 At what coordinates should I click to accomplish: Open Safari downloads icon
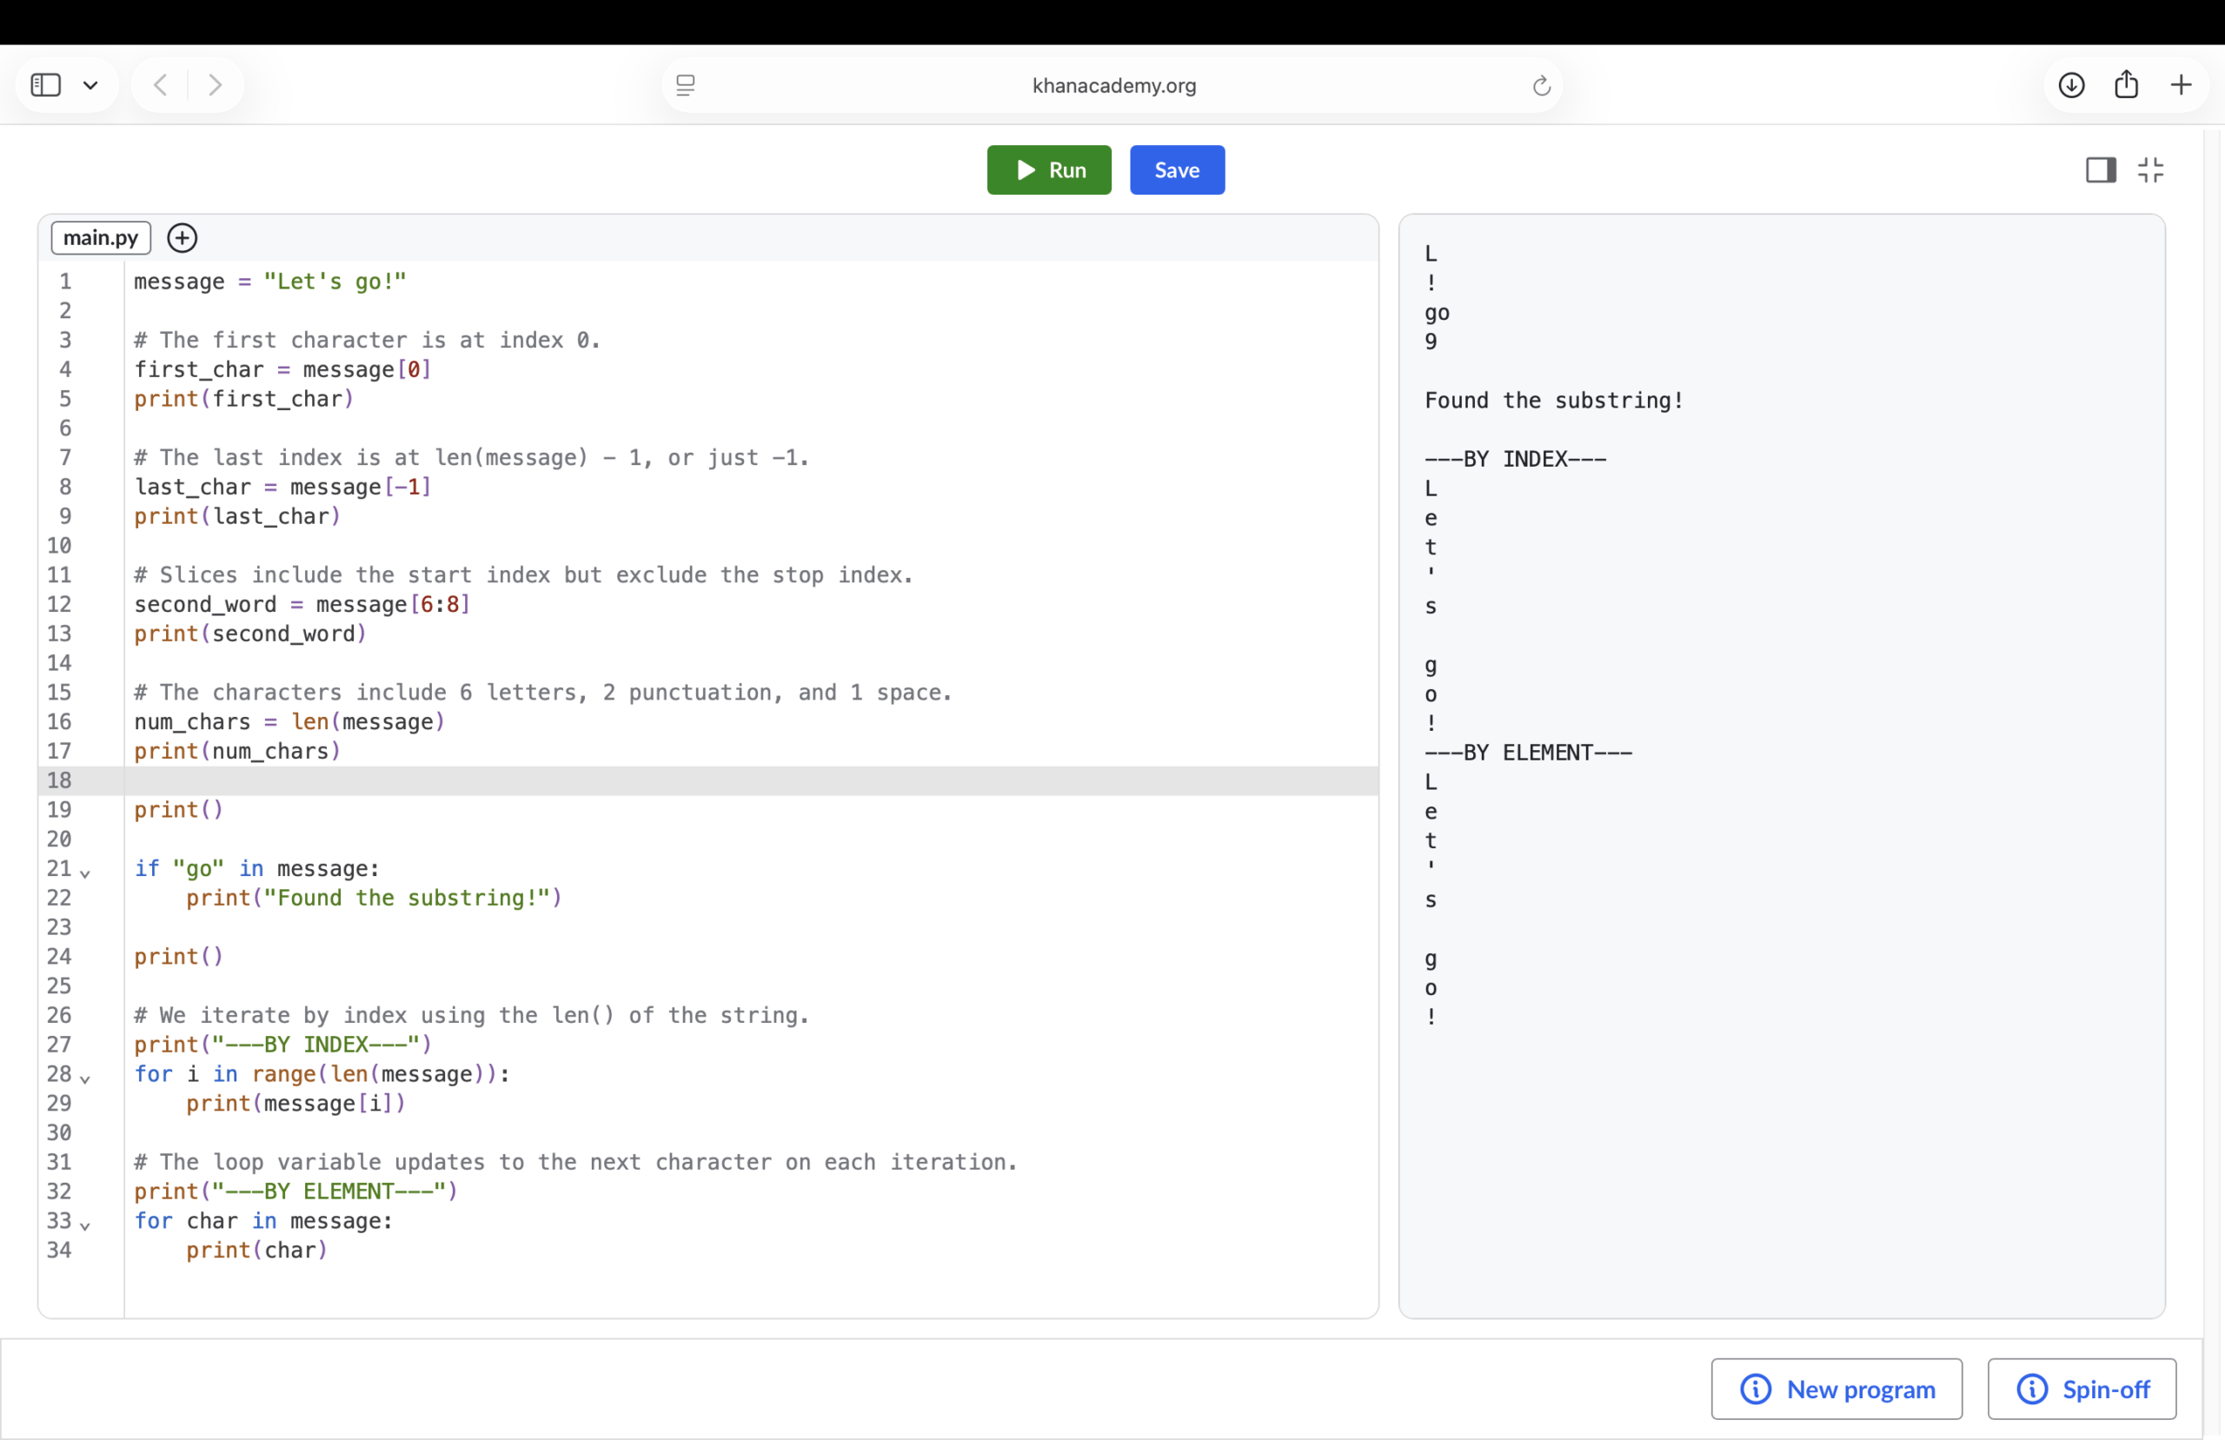click(x=2072, y=85)
